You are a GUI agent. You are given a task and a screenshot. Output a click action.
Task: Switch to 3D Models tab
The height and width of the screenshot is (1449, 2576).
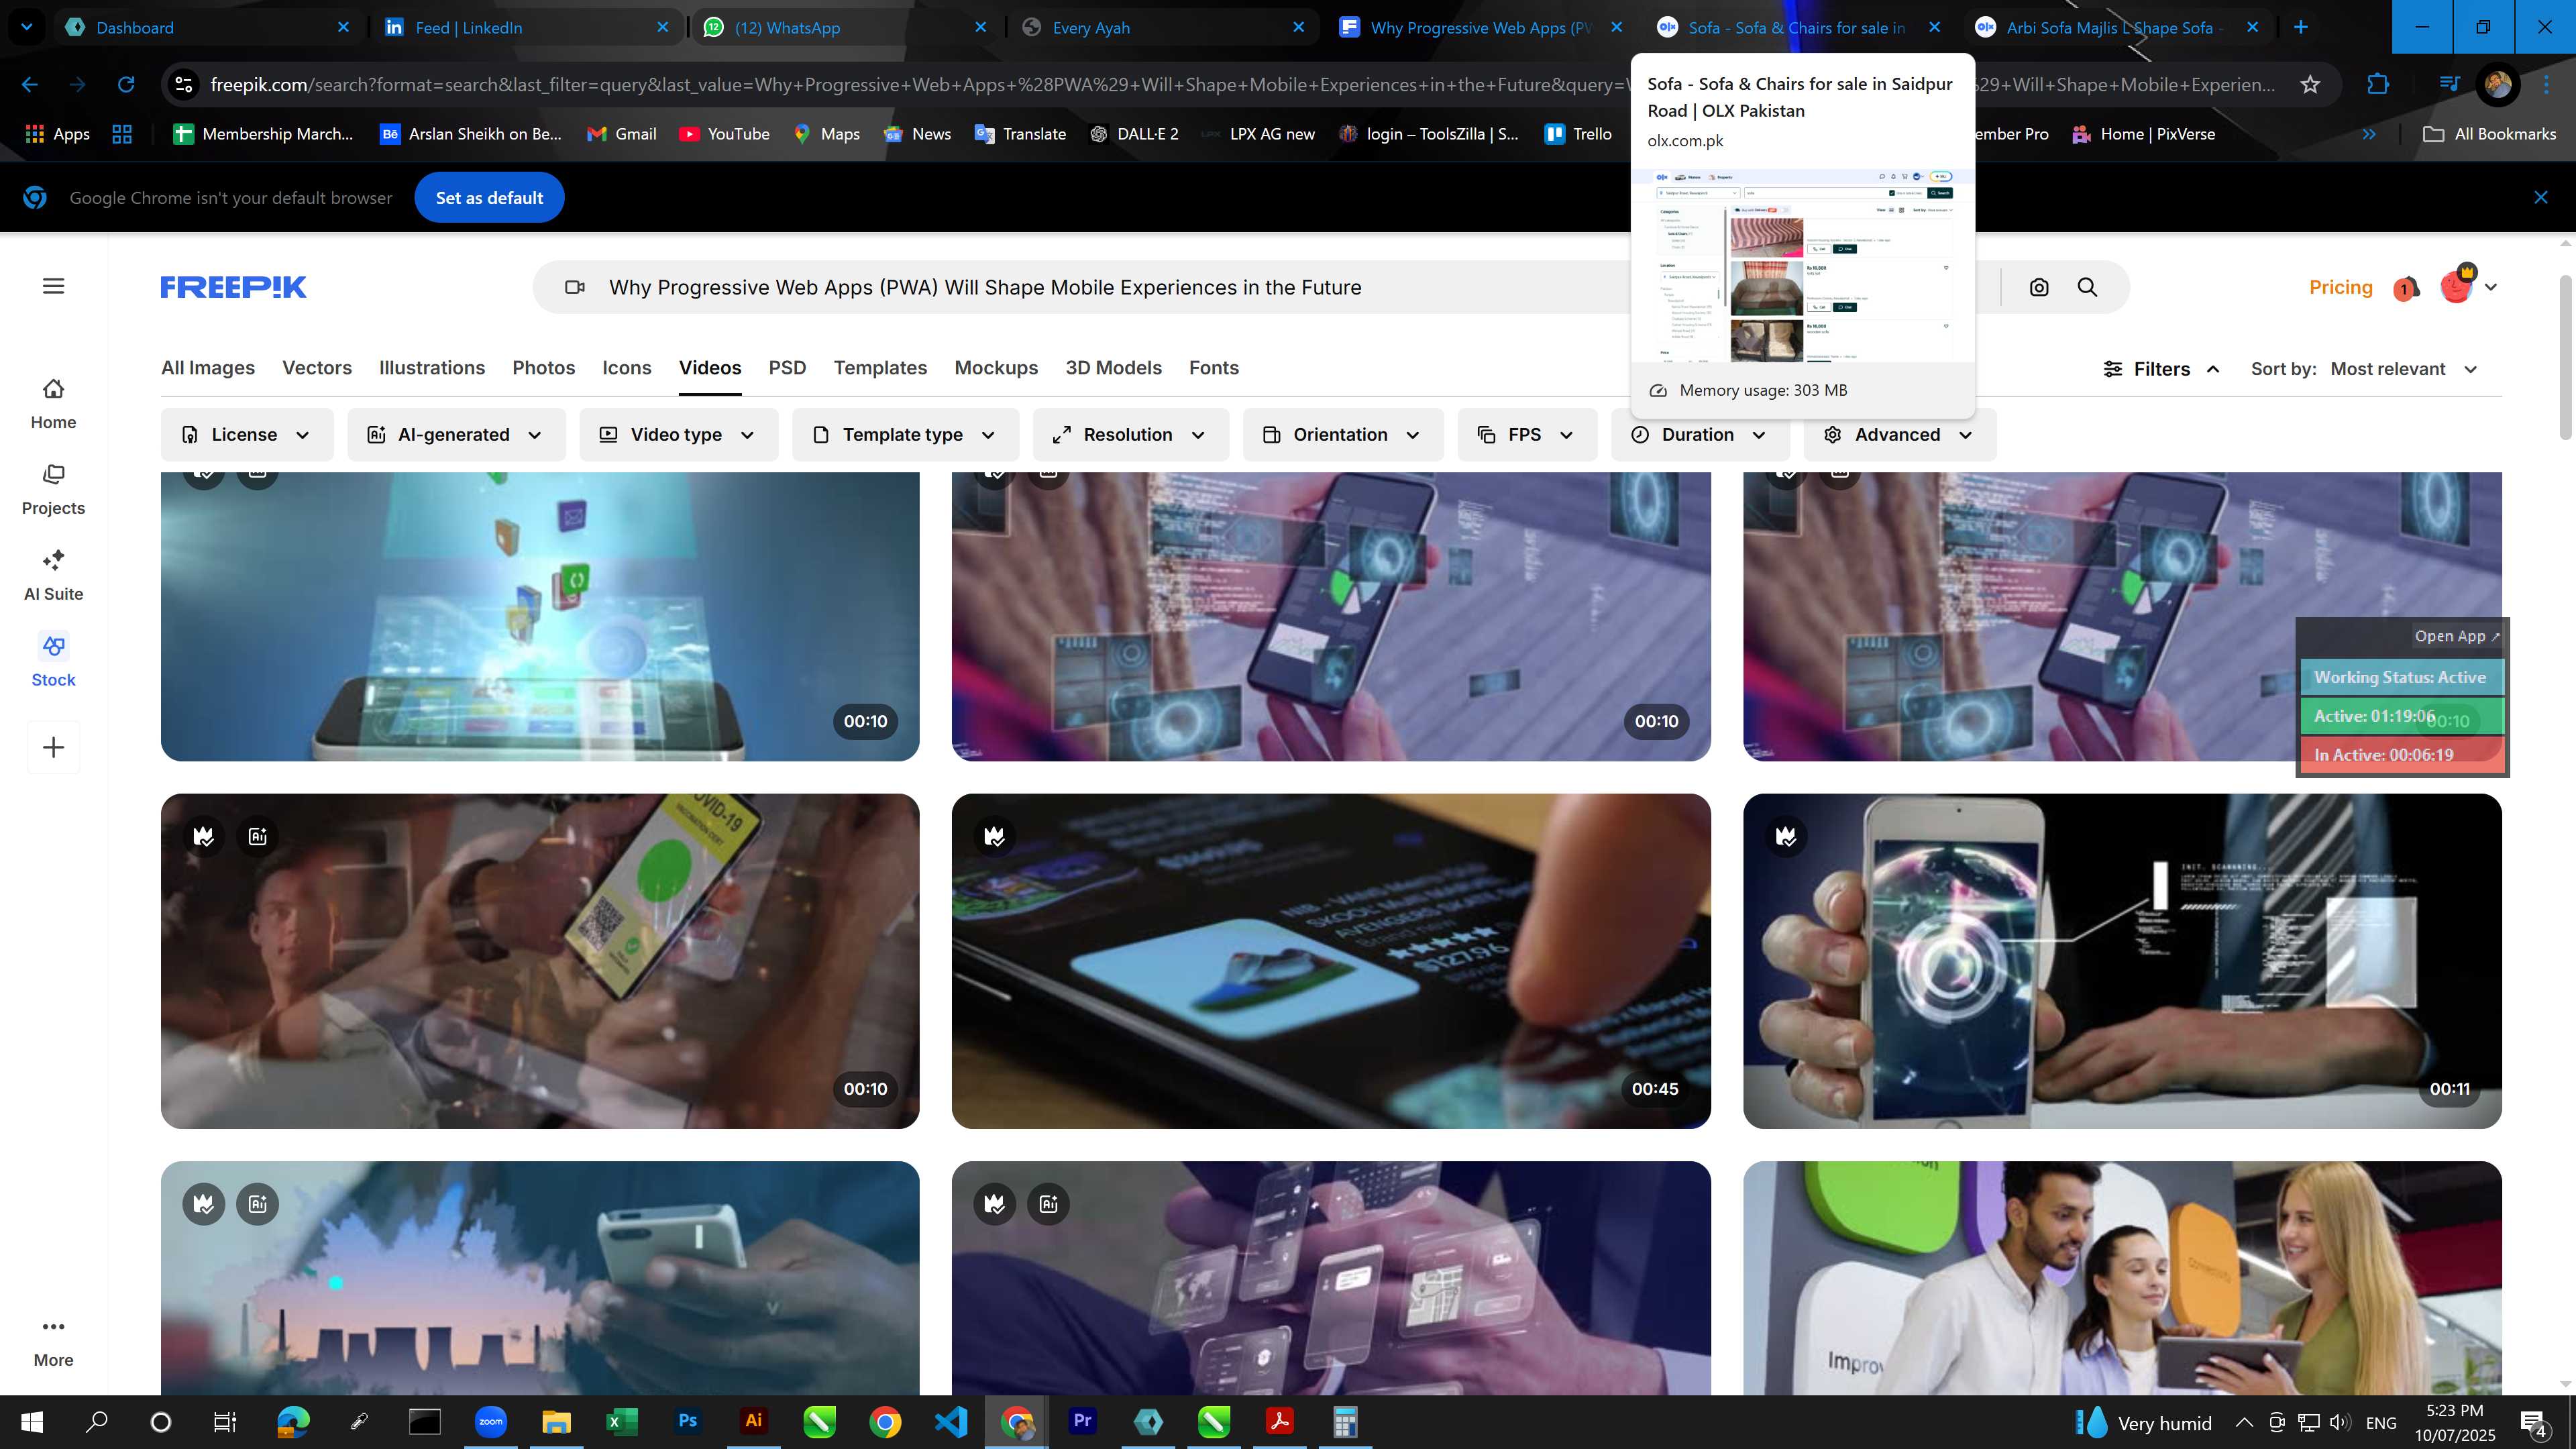click(x=1113, y=368)
